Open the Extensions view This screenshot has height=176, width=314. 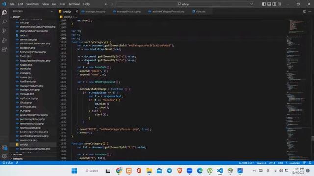tap(4, 49)
